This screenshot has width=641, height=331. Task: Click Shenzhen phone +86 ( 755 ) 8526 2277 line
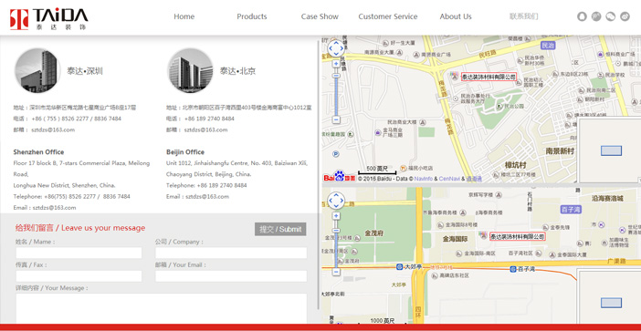pyautogui.click(x=67, y=119)
